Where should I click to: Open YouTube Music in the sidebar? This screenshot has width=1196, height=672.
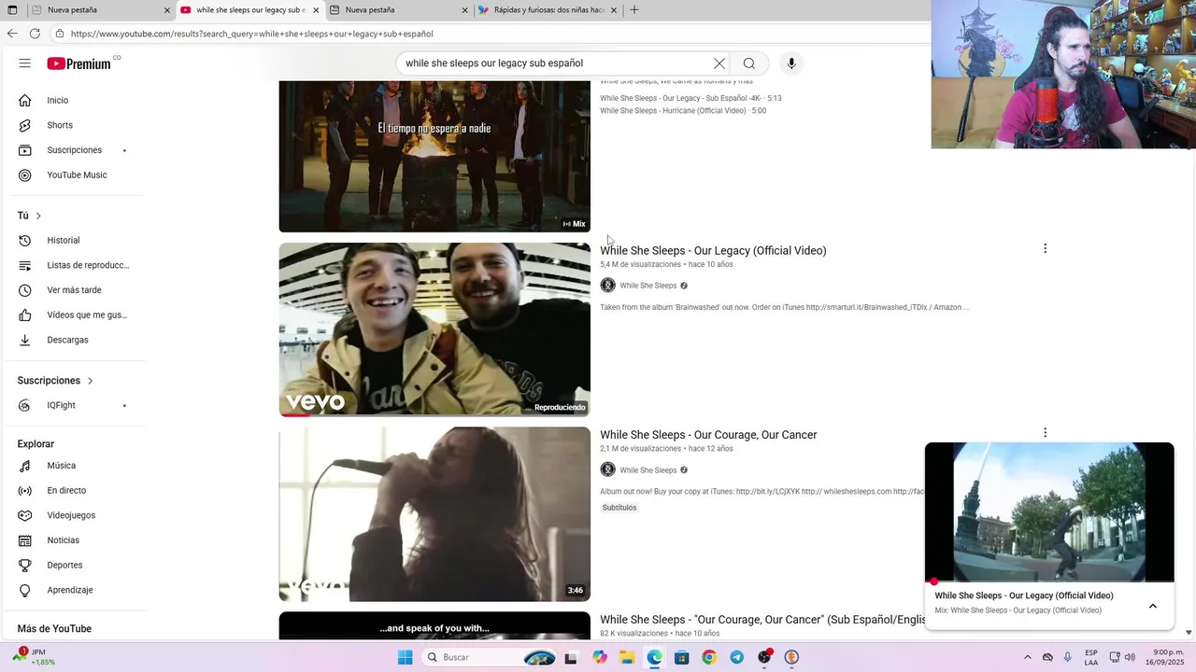pos(73,175)
